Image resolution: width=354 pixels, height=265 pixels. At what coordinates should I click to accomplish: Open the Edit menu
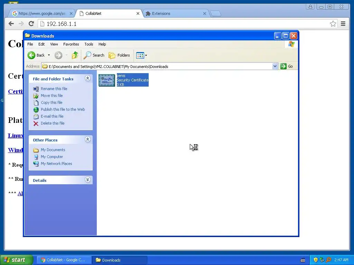point(41,44)
